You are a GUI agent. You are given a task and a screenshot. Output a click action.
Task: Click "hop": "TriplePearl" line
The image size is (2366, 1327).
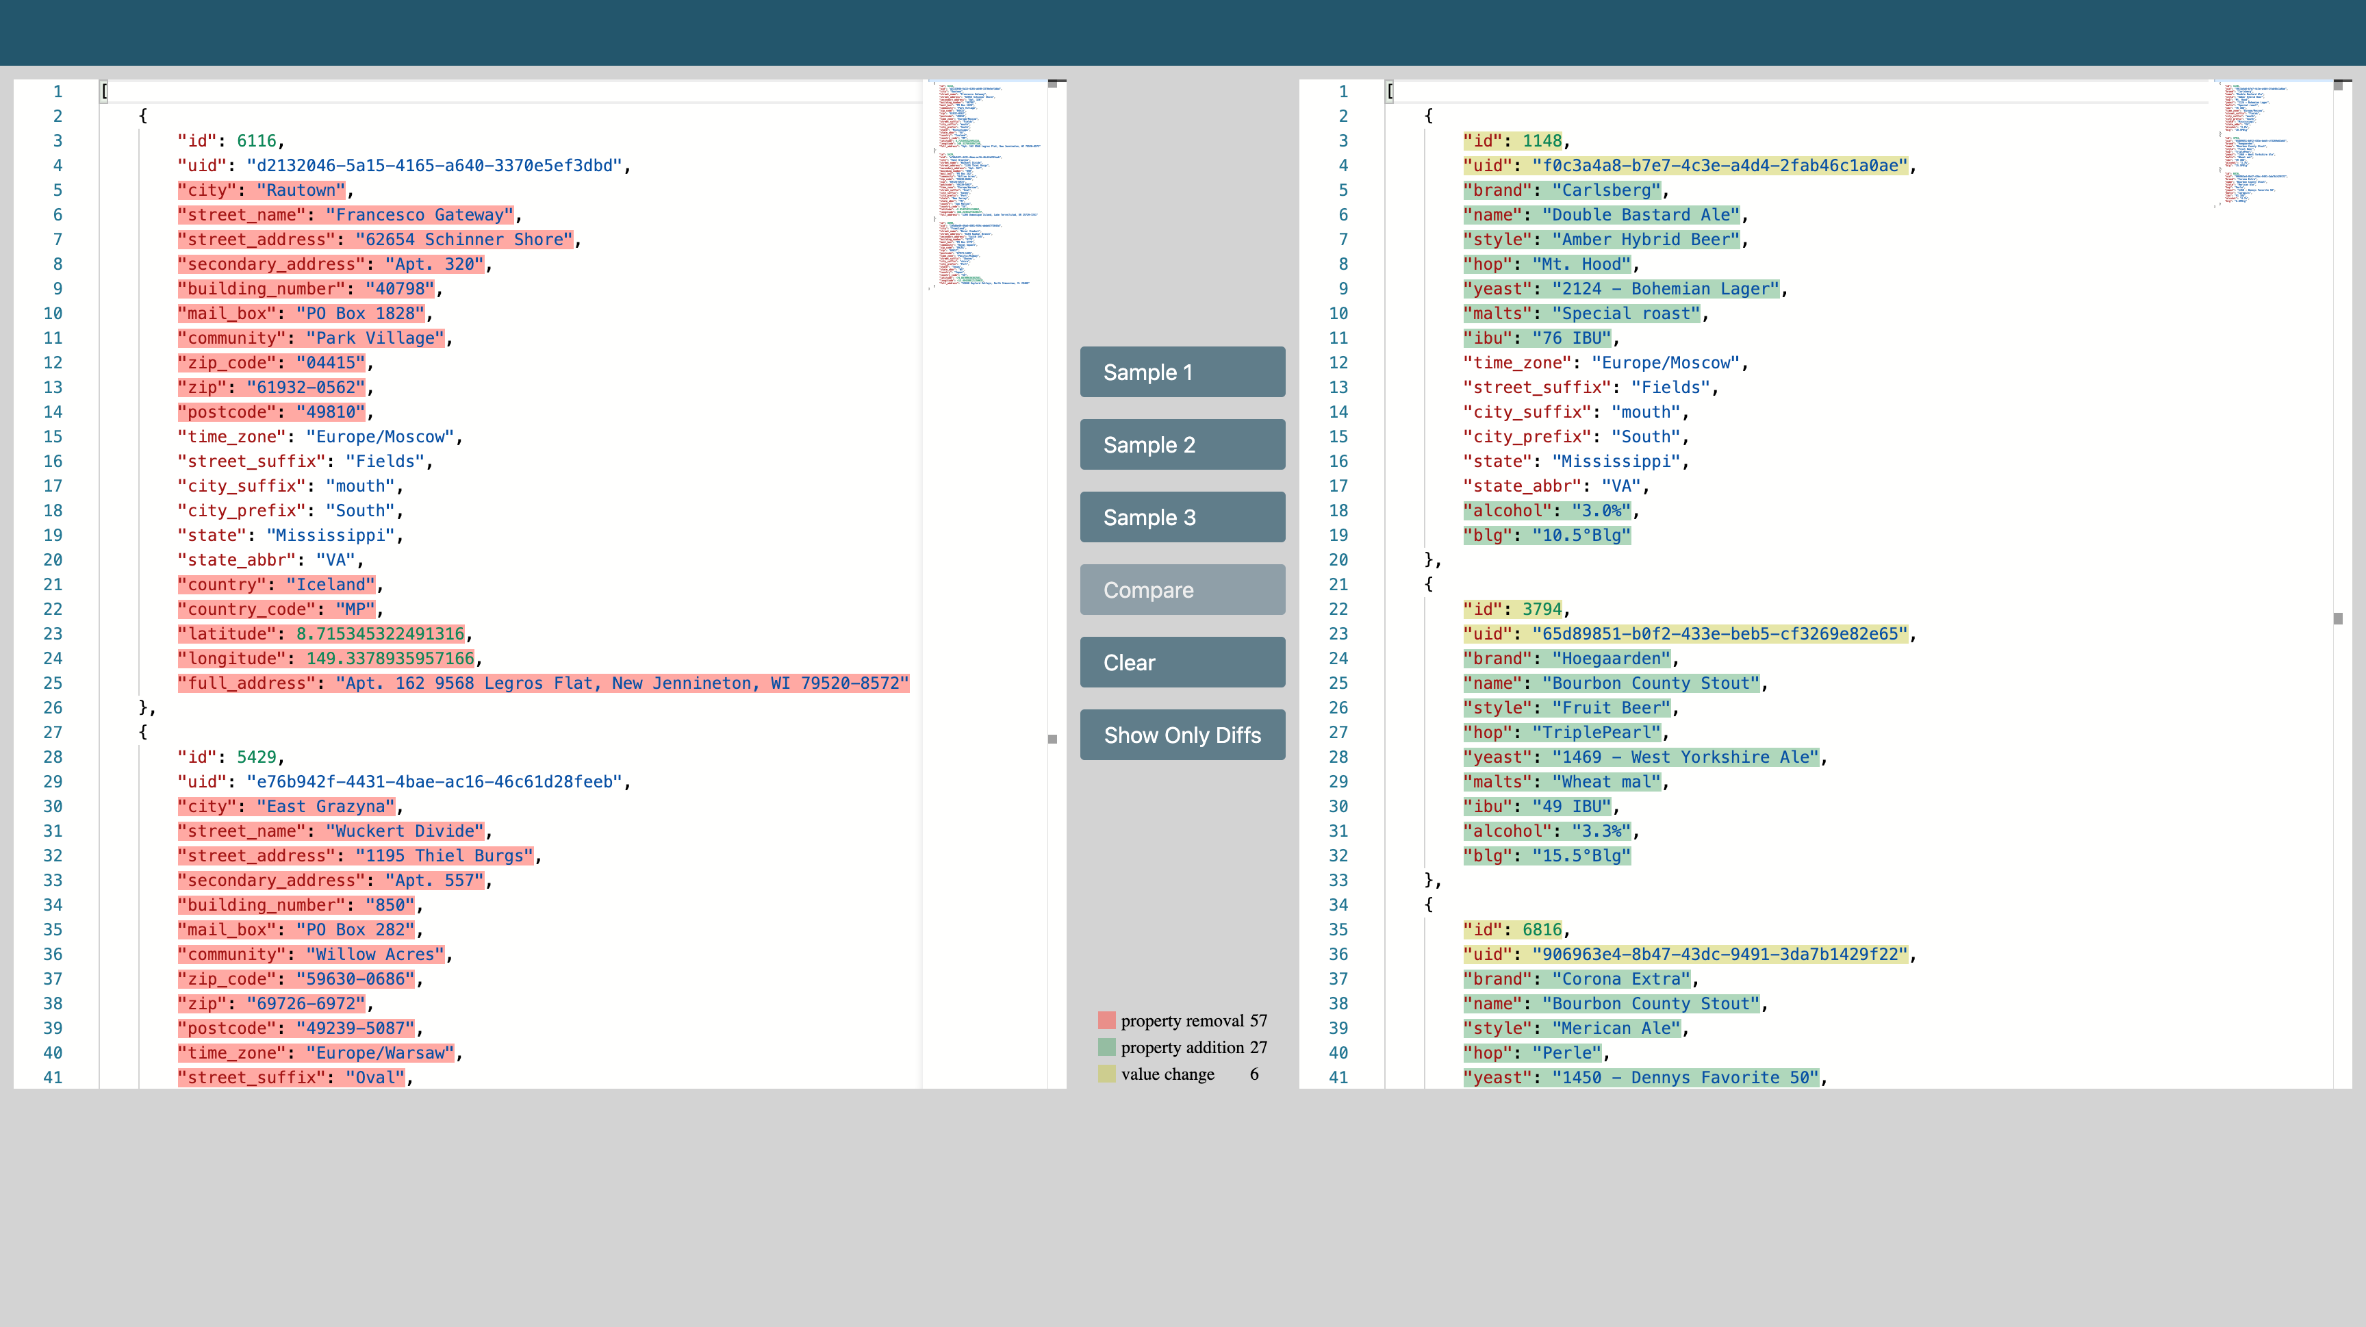tap(1562, 733)
